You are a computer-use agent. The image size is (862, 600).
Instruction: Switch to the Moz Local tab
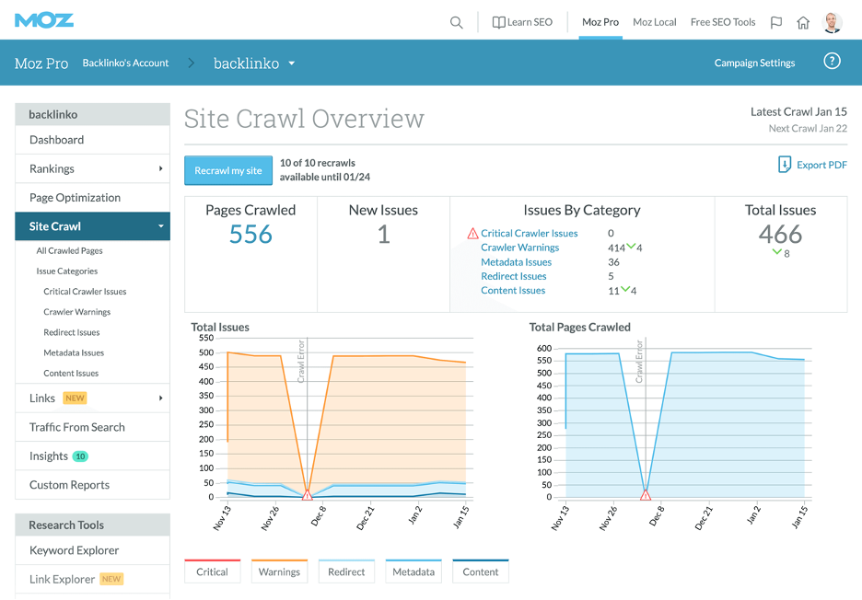click(x=654, y=22)
